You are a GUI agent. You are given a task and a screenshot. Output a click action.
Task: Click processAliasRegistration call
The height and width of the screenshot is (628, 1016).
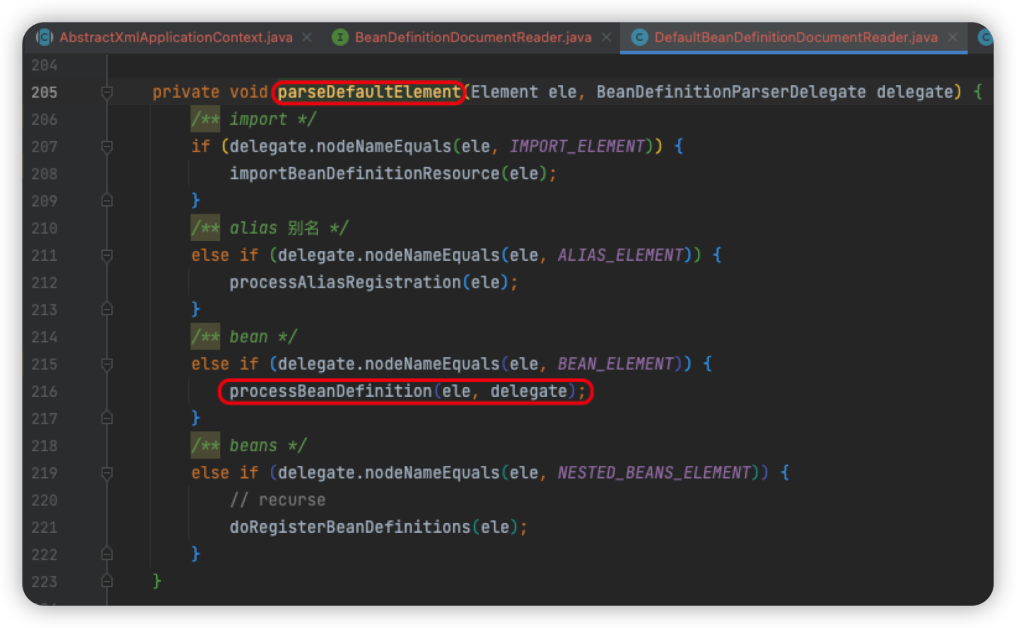pyautogui.click(x=345, y=283)
